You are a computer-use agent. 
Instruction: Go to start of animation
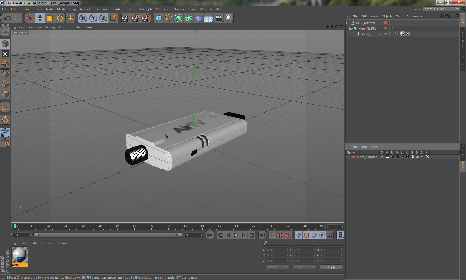pos(210,235)
